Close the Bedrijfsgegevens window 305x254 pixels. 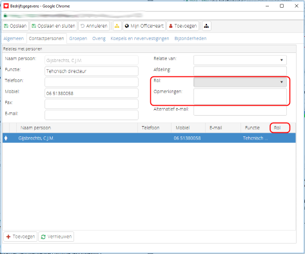[297, 6]
